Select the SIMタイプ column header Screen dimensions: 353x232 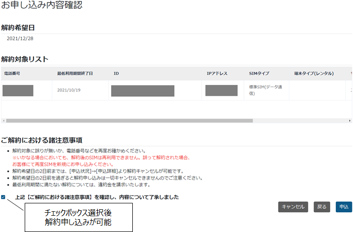pyautogui.click(x=259, y=74)
